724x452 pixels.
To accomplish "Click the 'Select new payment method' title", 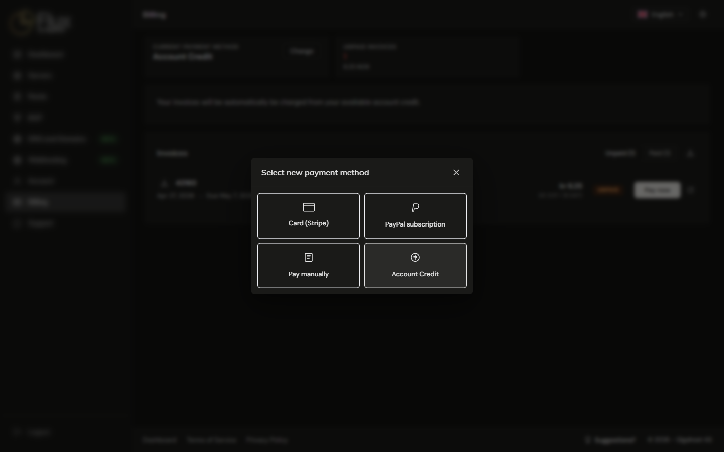I will click(315, 172).
